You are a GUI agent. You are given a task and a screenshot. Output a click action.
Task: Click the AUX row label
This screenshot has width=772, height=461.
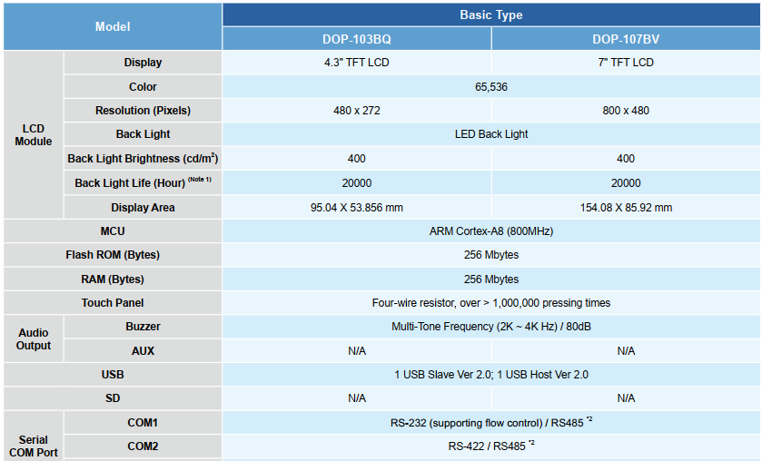pyautogui.click(x=143, y=351)
